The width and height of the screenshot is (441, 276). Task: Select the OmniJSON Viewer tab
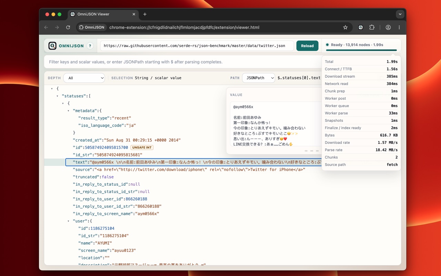click(x=103, y=14)
